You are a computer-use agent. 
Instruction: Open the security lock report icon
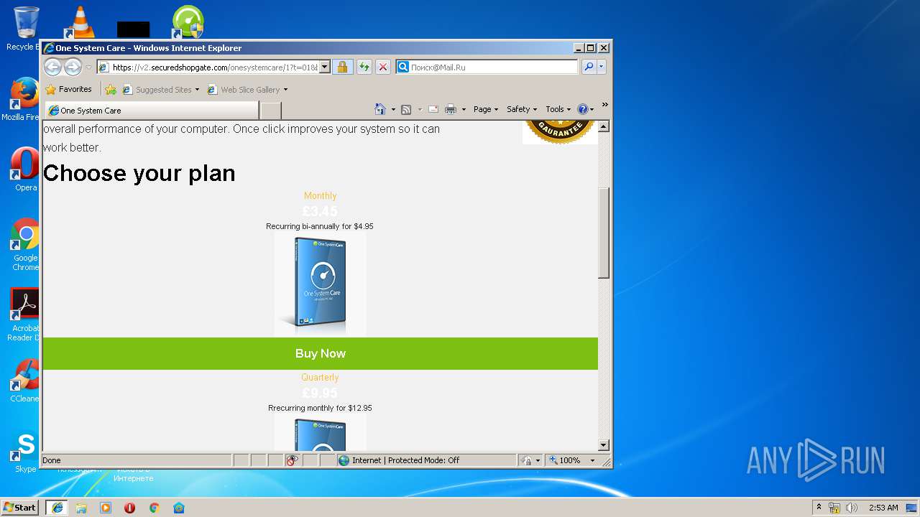(x=342, y=67)
